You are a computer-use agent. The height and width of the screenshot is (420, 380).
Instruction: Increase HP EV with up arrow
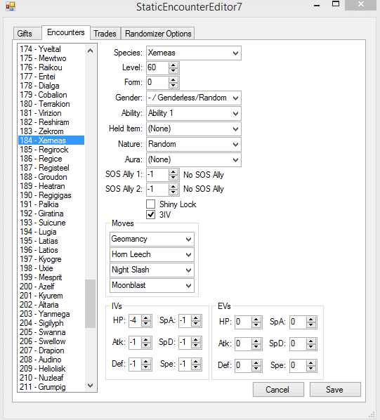coord(256,320)
